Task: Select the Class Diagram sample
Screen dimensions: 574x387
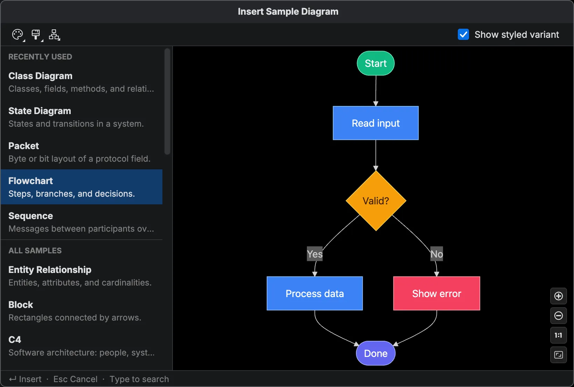Action: pos(81,82)
